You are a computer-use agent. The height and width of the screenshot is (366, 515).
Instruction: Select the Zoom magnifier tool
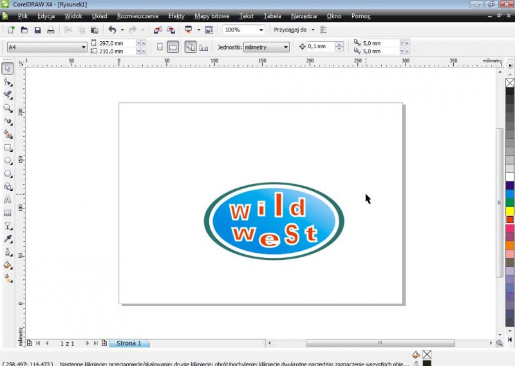tap(8, 108)
